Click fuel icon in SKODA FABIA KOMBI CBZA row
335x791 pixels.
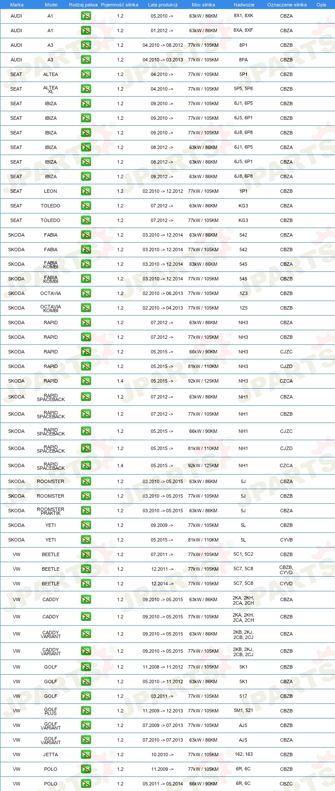(86, 264)
